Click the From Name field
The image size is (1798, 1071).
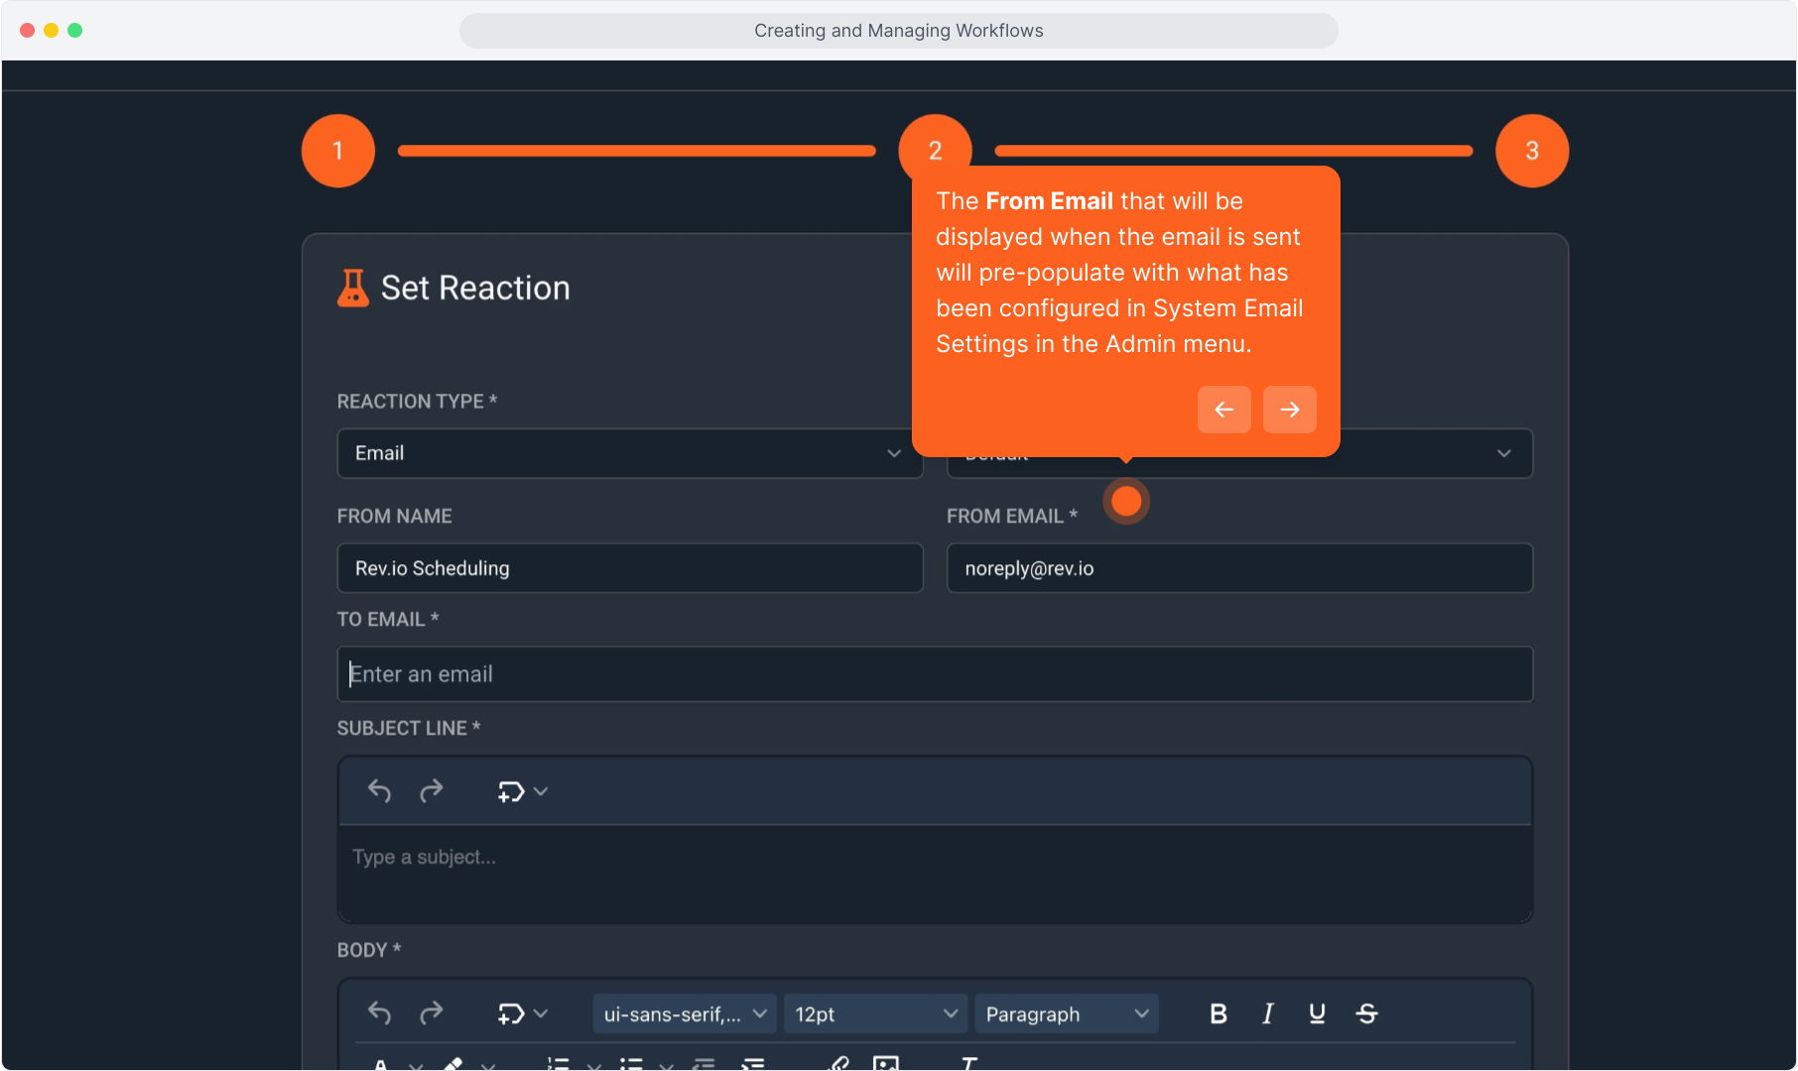[x=629, y=568]
